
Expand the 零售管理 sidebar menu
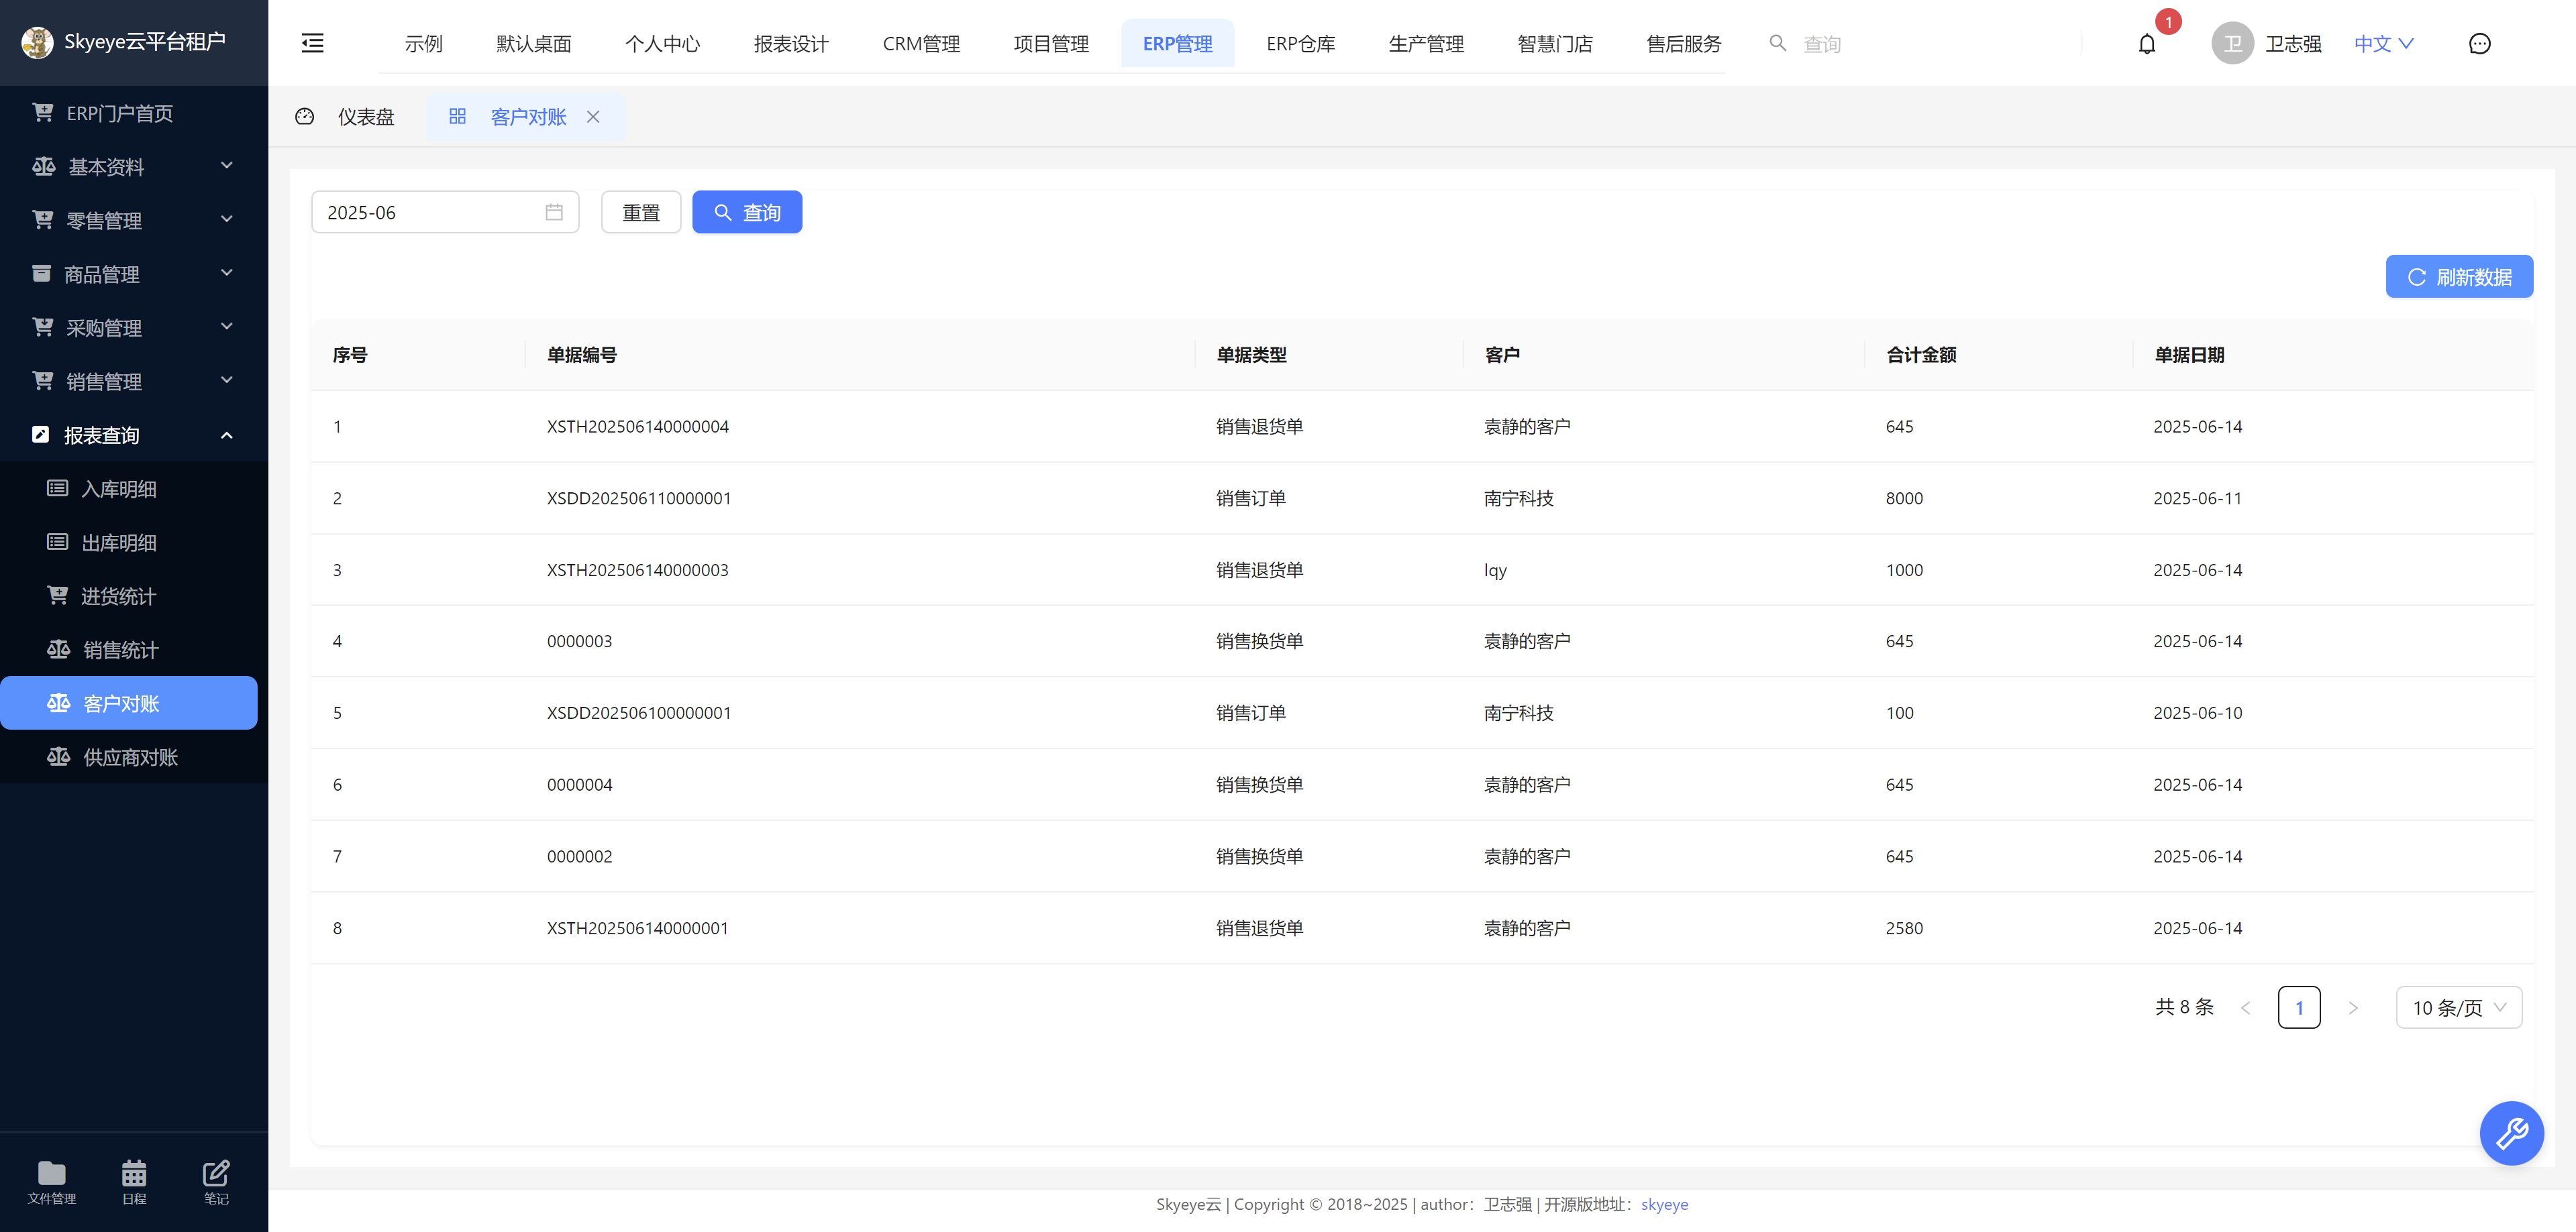point(134,221)
